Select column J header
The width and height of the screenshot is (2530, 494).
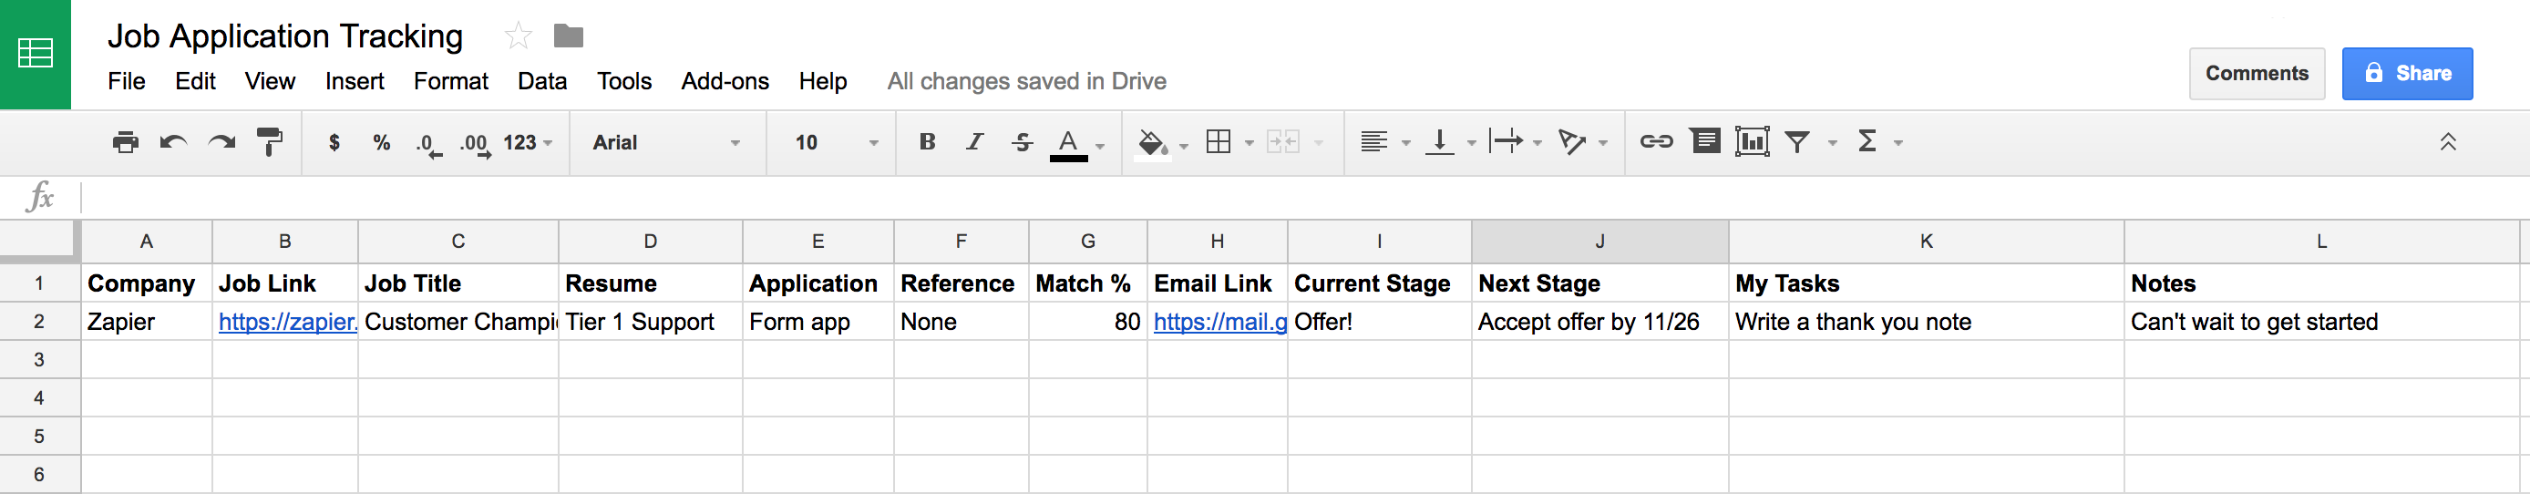click(1599, 242)
